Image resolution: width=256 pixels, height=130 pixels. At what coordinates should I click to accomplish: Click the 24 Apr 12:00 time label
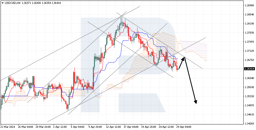tap(166, 127)
